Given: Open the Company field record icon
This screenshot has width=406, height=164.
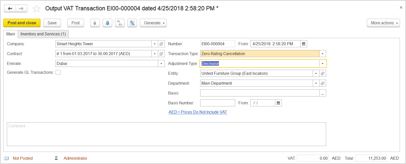Looking at the screenshot, I should tap(161, 44).
